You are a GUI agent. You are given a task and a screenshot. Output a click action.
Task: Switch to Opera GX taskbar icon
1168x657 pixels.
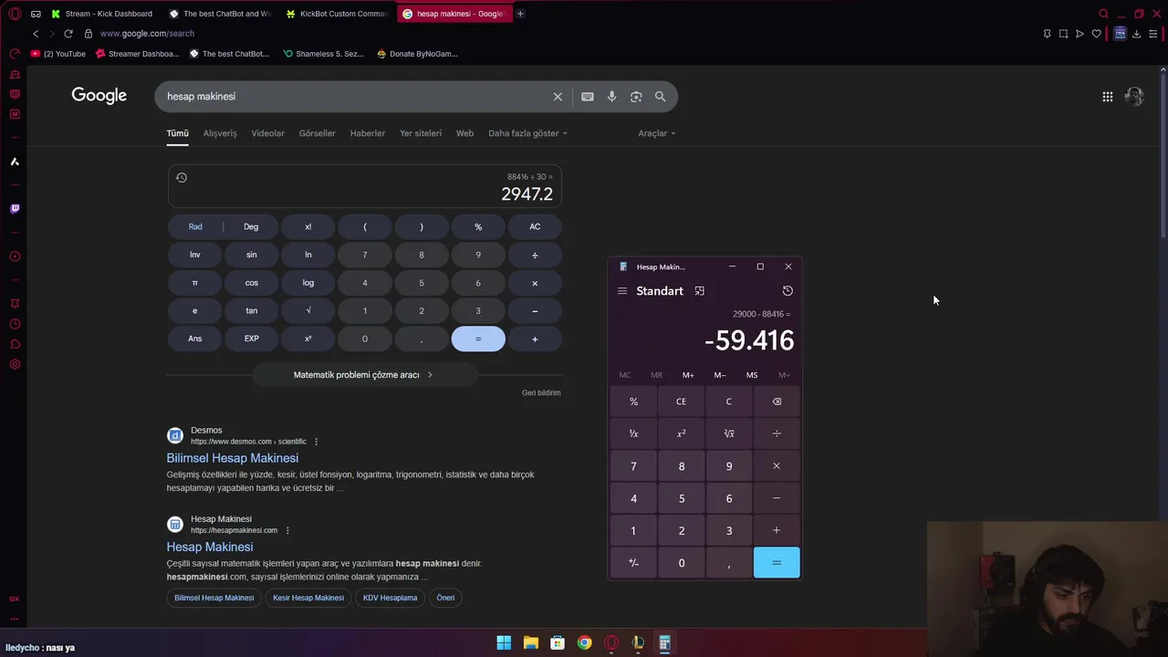coord(611,642)
